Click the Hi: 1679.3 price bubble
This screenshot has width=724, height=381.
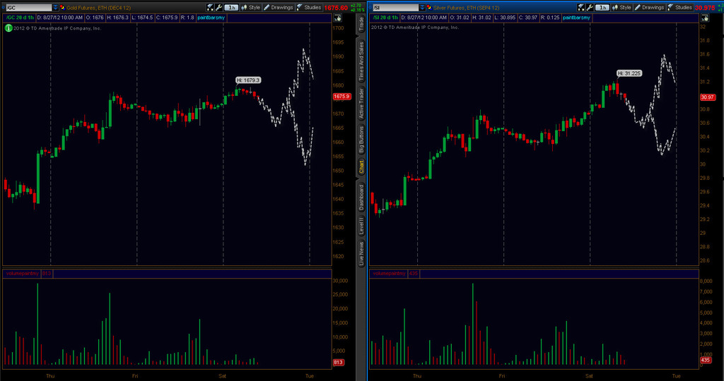248,80
